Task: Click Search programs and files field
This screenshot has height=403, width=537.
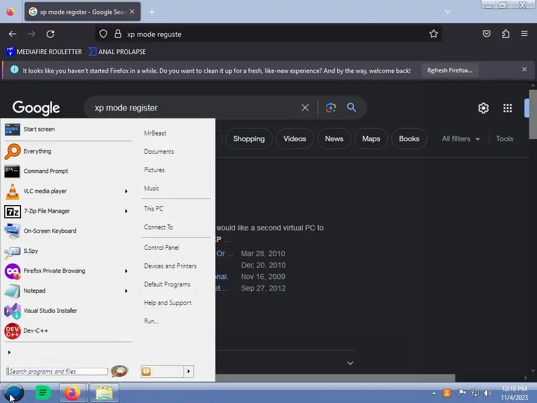Action: 57,372
